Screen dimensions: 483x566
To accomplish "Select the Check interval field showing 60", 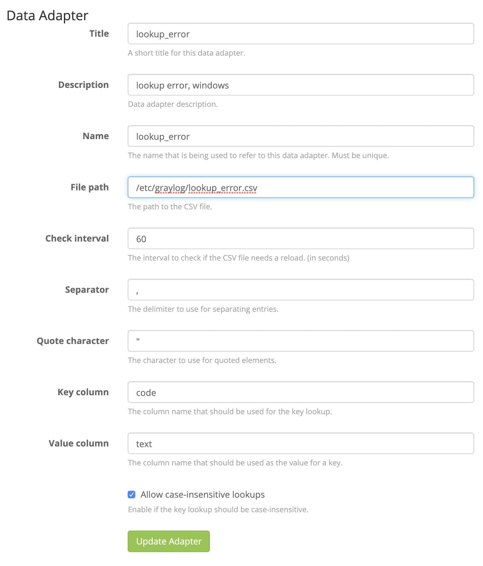I will point(300,239).
